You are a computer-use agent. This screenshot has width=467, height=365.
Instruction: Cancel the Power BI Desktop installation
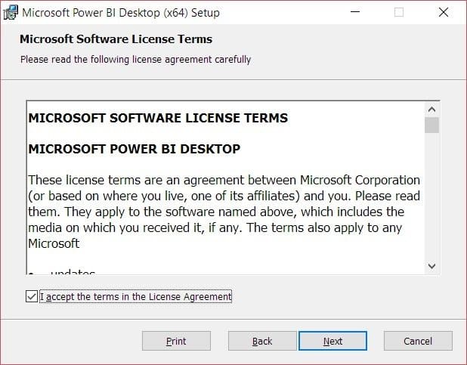pyautogui.click(x=418, y=341)
